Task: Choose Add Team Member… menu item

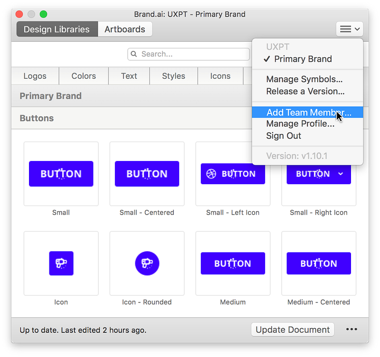Action: click(307, 113)
